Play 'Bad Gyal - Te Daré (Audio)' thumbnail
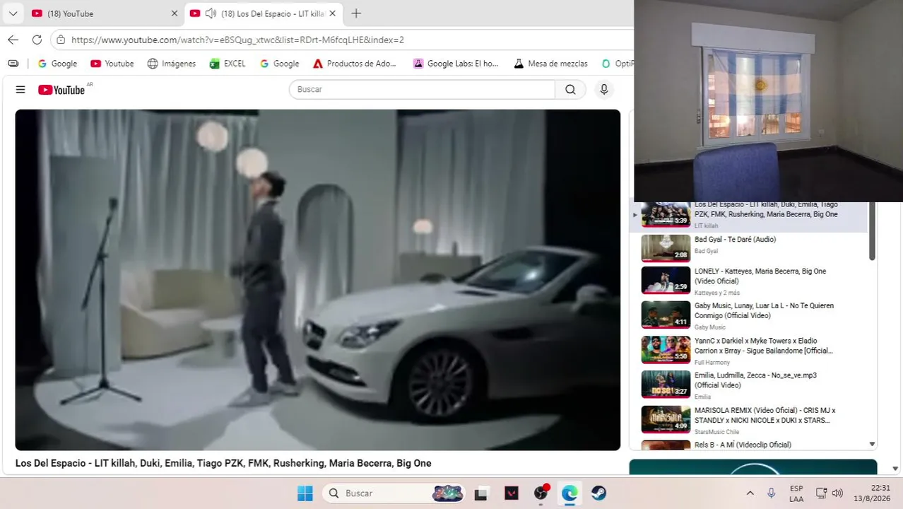The width and height of the screenshot is (903, 509). click(666, 248)
